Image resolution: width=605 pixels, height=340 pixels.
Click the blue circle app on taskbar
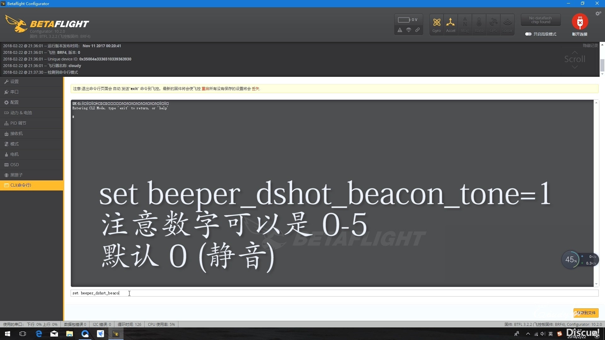coord(85,334)
